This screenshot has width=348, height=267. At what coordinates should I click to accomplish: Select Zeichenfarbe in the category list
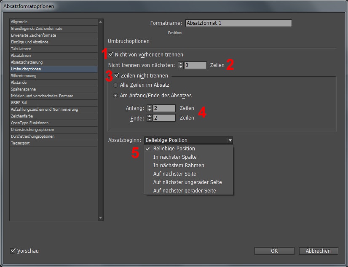point(23,116)
